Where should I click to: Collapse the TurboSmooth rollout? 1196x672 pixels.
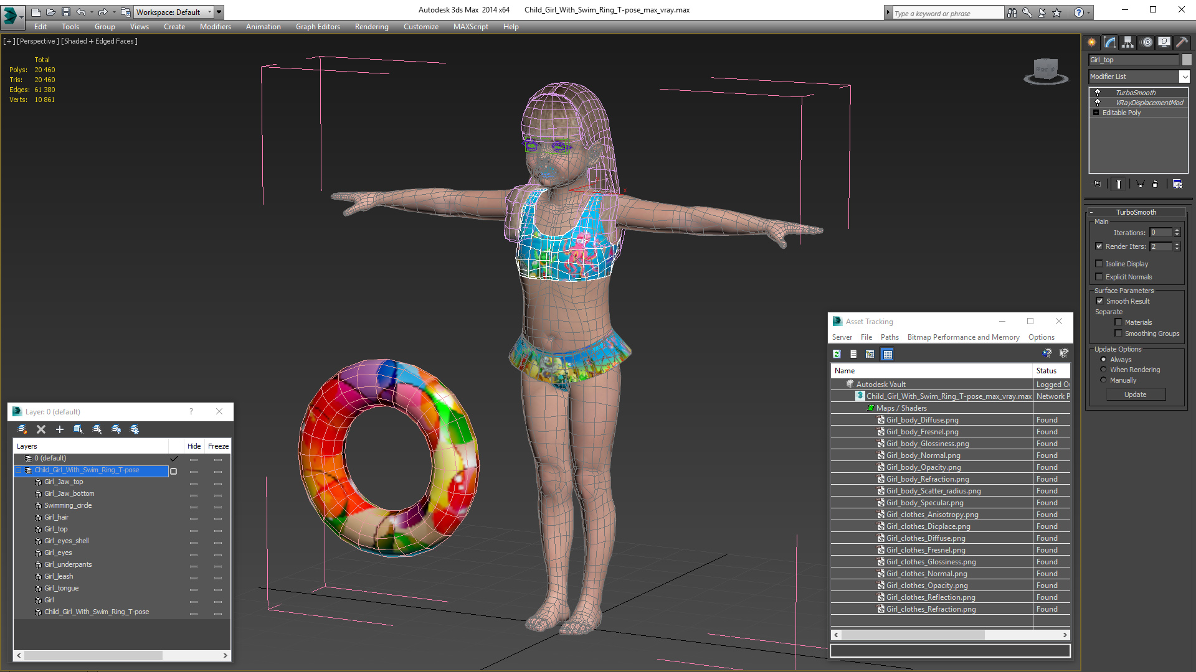pos(1091,212)
